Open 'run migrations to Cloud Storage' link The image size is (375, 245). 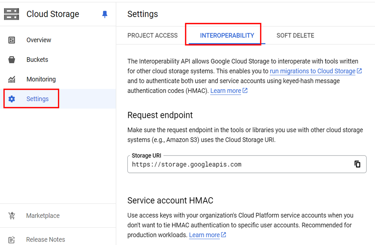[312, 71]
